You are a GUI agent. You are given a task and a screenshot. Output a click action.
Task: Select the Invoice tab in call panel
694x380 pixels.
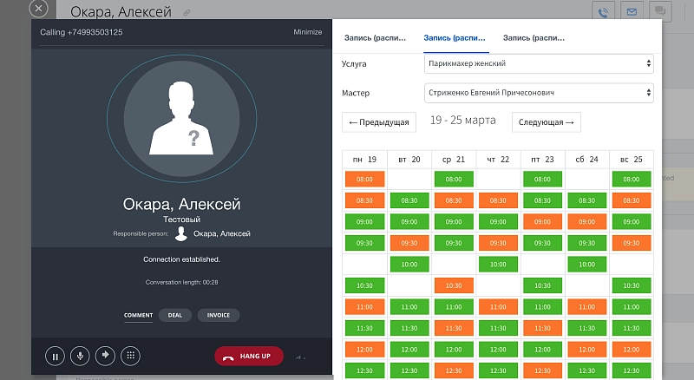point(219,316)
